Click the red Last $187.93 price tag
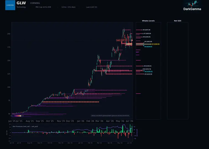Screen dimensions: 209x149 122,40
